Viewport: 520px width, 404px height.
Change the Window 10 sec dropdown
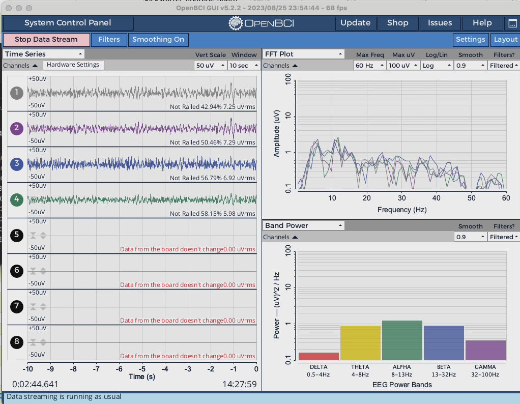point(244,66)
